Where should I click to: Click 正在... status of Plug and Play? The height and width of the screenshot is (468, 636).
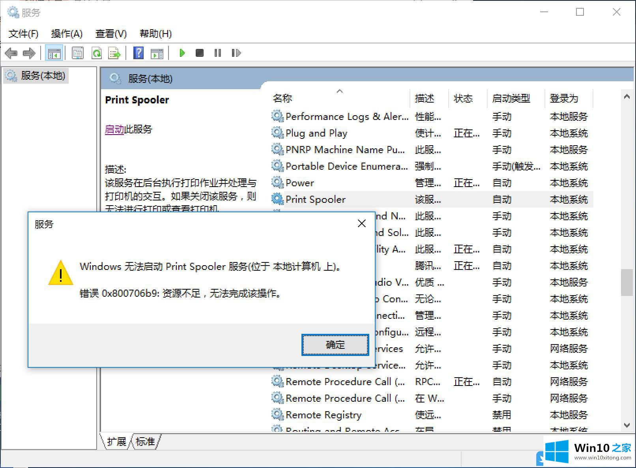466,133
